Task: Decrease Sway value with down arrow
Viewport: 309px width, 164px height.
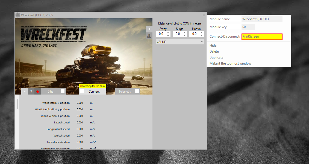Action: [168, 35]
